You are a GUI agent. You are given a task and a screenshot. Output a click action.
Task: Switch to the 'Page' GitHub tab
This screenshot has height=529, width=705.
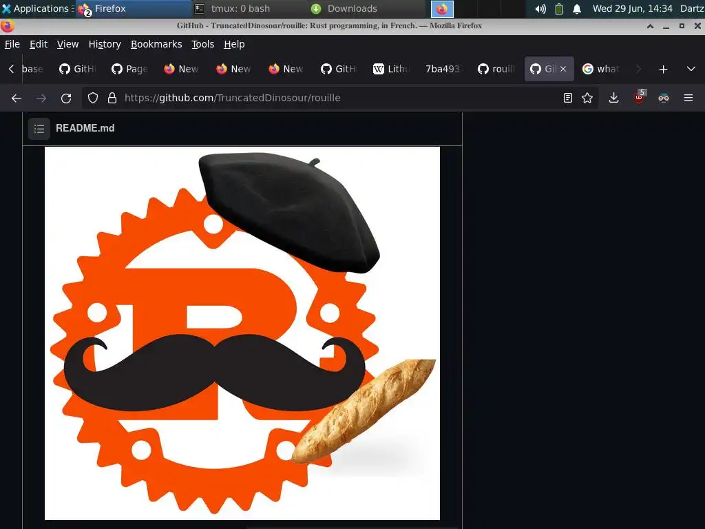[x=130, y=69]
